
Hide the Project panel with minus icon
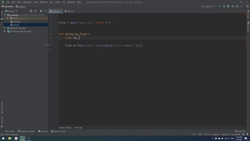tap(45, 11)
